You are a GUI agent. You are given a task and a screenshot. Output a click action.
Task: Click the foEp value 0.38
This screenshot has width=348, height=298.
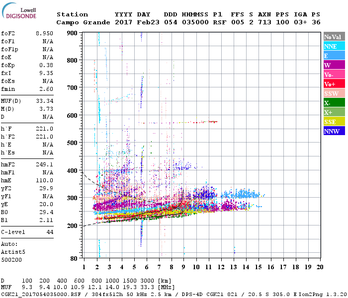tap(46, 65)
